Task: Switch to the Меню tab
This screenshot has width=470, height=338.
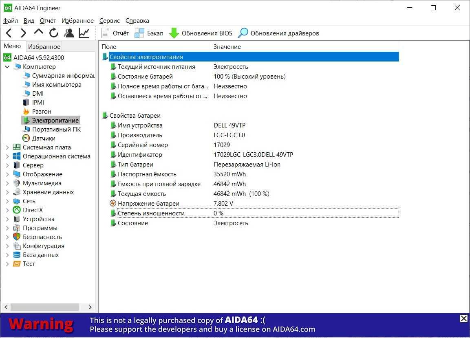Action: tap(12, 46)
